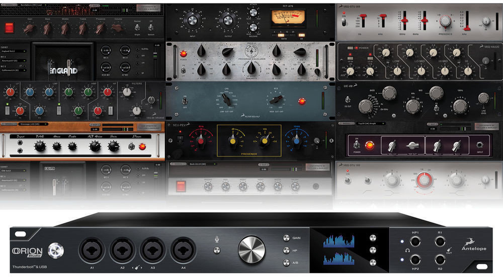503x277 pixels.
Task: Click the Orion Studio logo on the front panel
Action: pos(27,252)
